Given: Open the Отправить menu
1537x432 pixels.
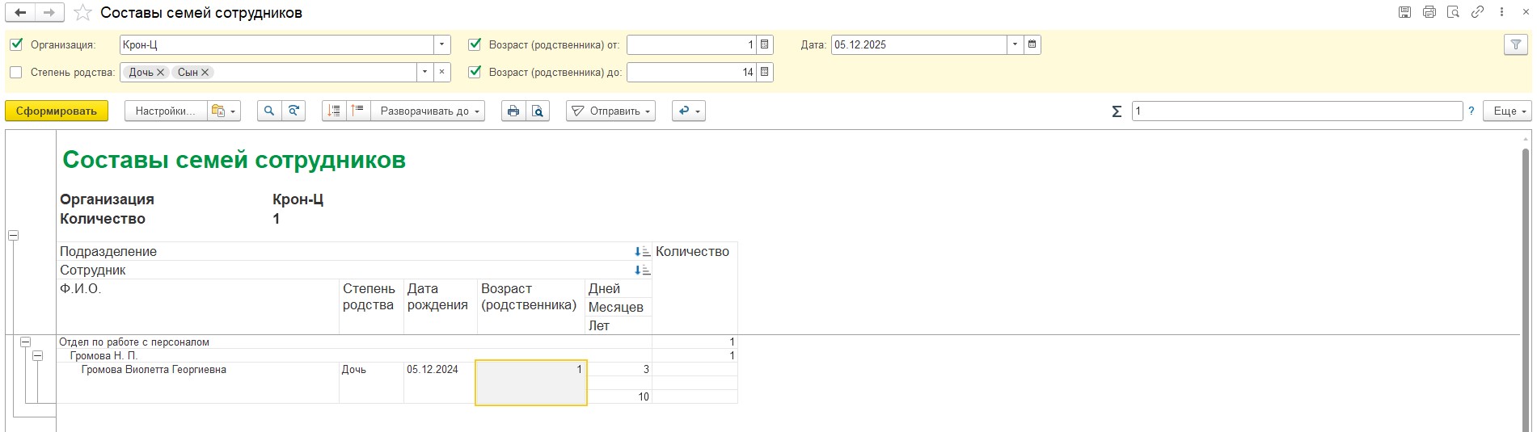Looking at the screenshot, I should tap(610, 111).
